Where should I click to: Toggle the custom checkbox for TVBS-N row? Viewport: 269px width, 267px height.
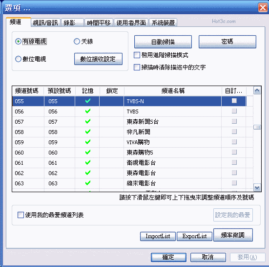pos(234,101)
